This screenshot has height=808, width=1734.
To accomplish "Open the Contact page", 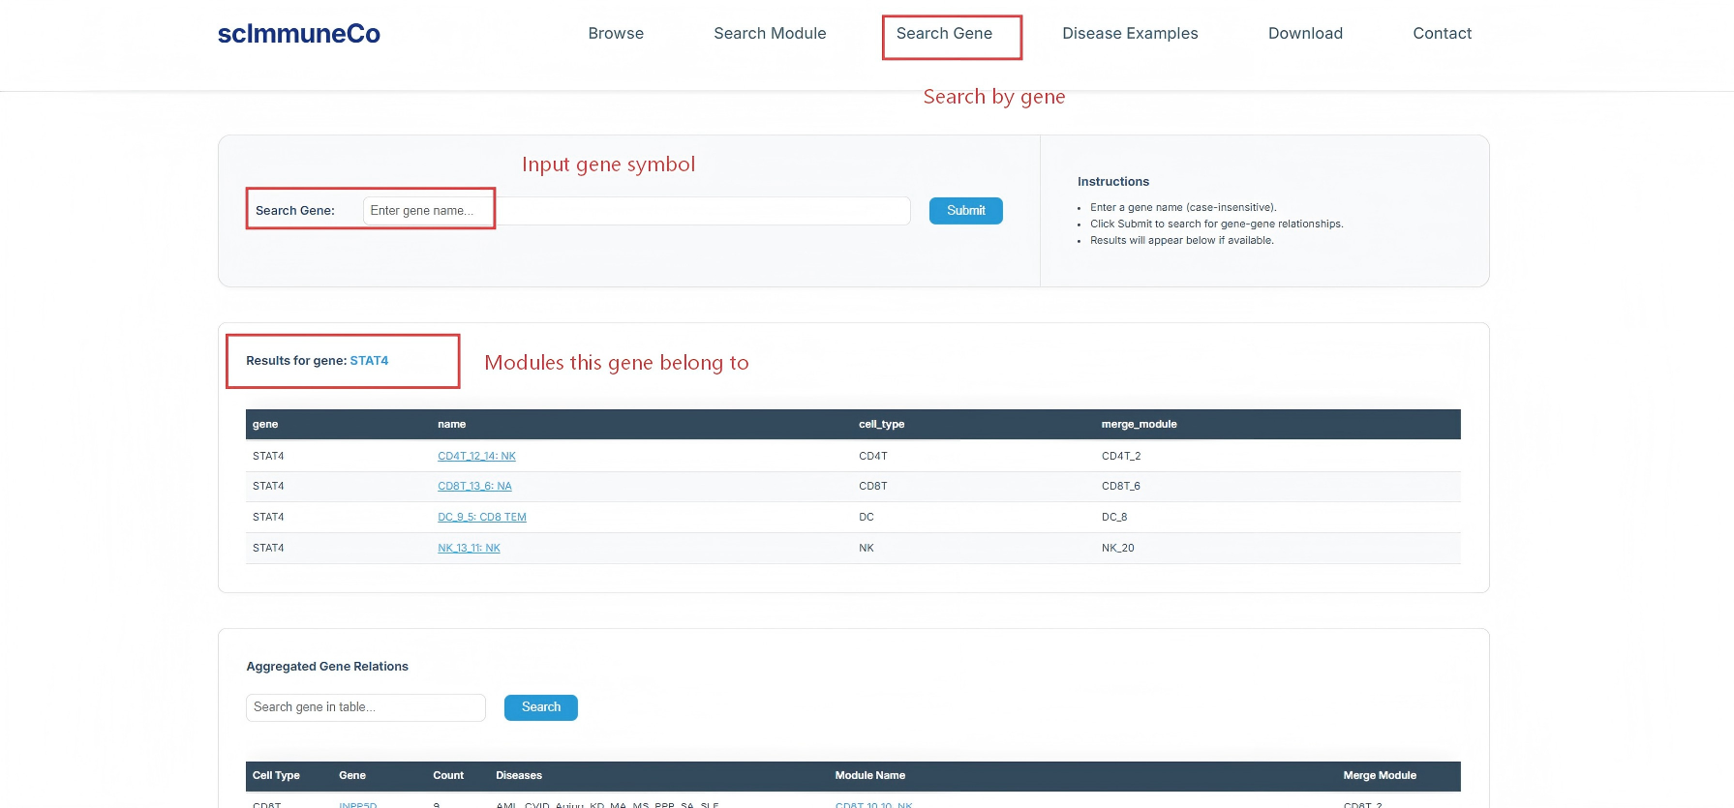I will pos(1442,34).
